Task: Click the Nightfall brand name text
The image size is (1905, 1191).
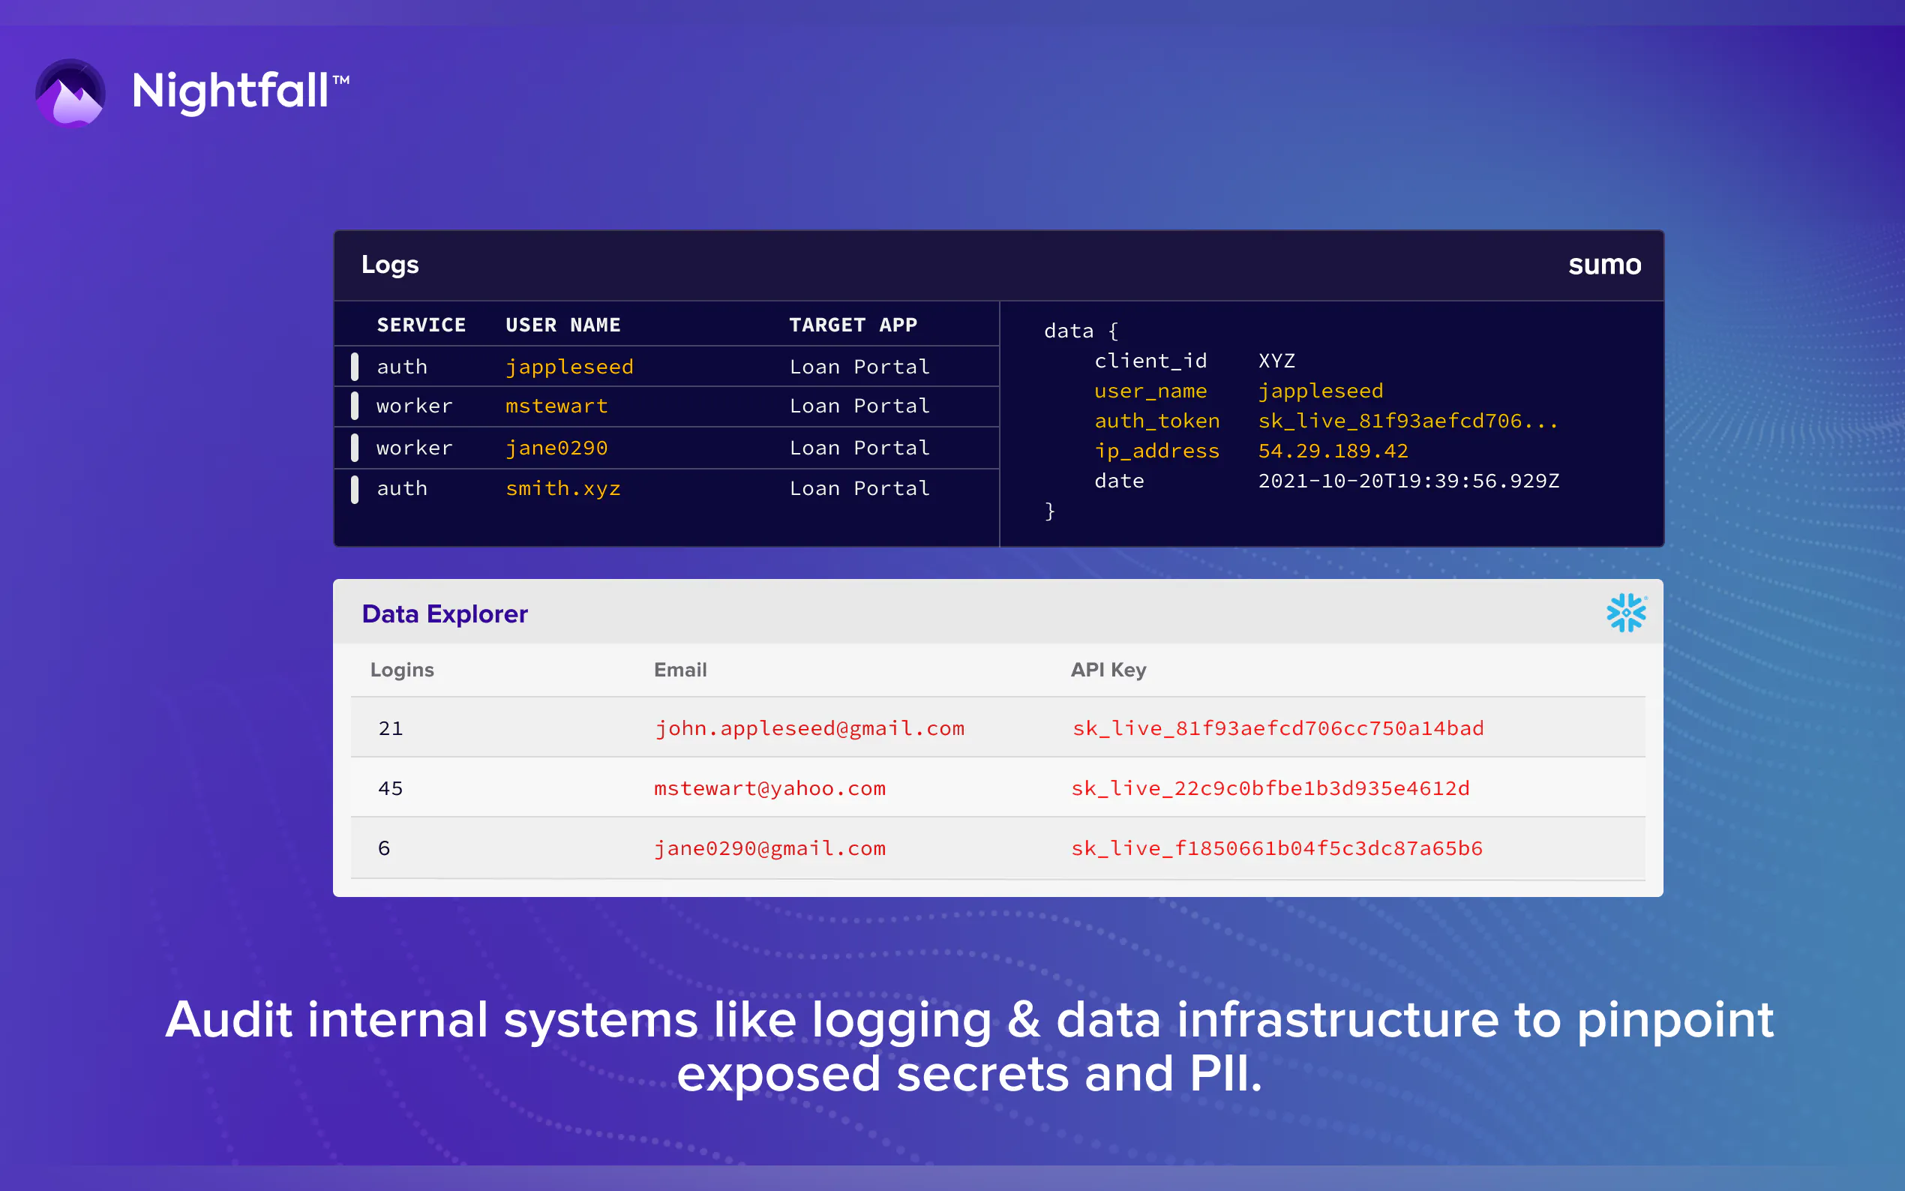Action: click(x=231, y=91)
